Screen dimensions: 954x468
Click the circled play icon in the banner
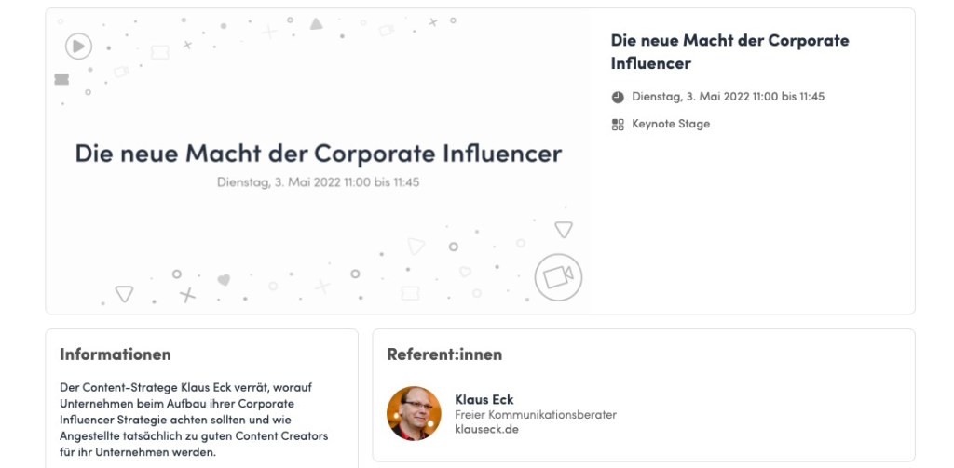click(x=78, y=46)
